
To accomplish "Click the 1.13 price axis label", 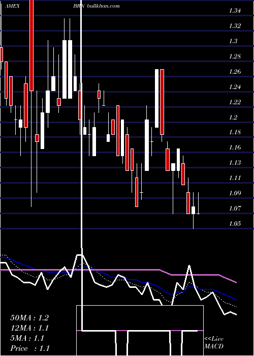I will [235, 163].
